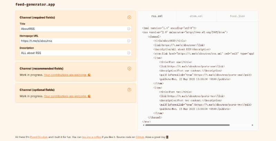Open contributions link under recommended fields

65,75
